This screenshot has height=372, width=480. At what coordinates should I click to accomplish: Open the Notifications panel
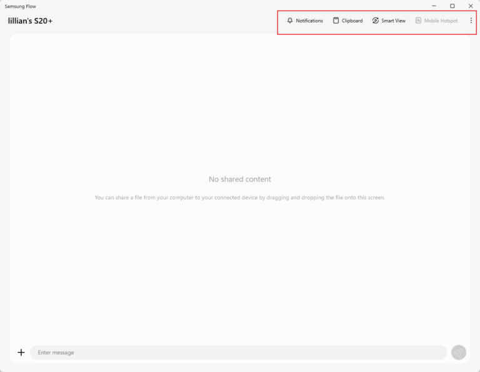[x=305, y=21]
